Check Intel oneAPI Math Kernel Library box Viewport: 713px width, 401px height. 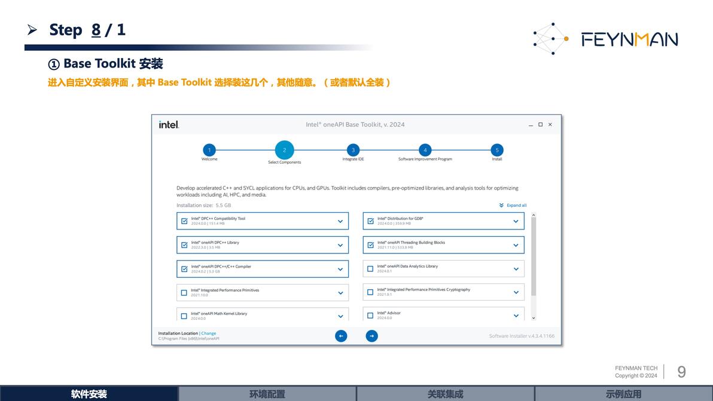coord(184,316)
